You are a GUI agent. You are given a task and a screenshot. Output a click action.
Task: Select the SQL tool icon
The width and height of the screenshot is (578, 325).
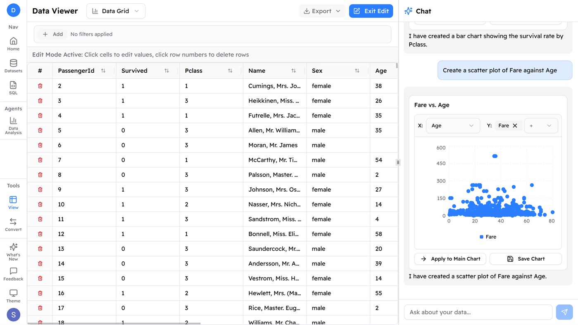pyautogui.click(x=13, y=85)
